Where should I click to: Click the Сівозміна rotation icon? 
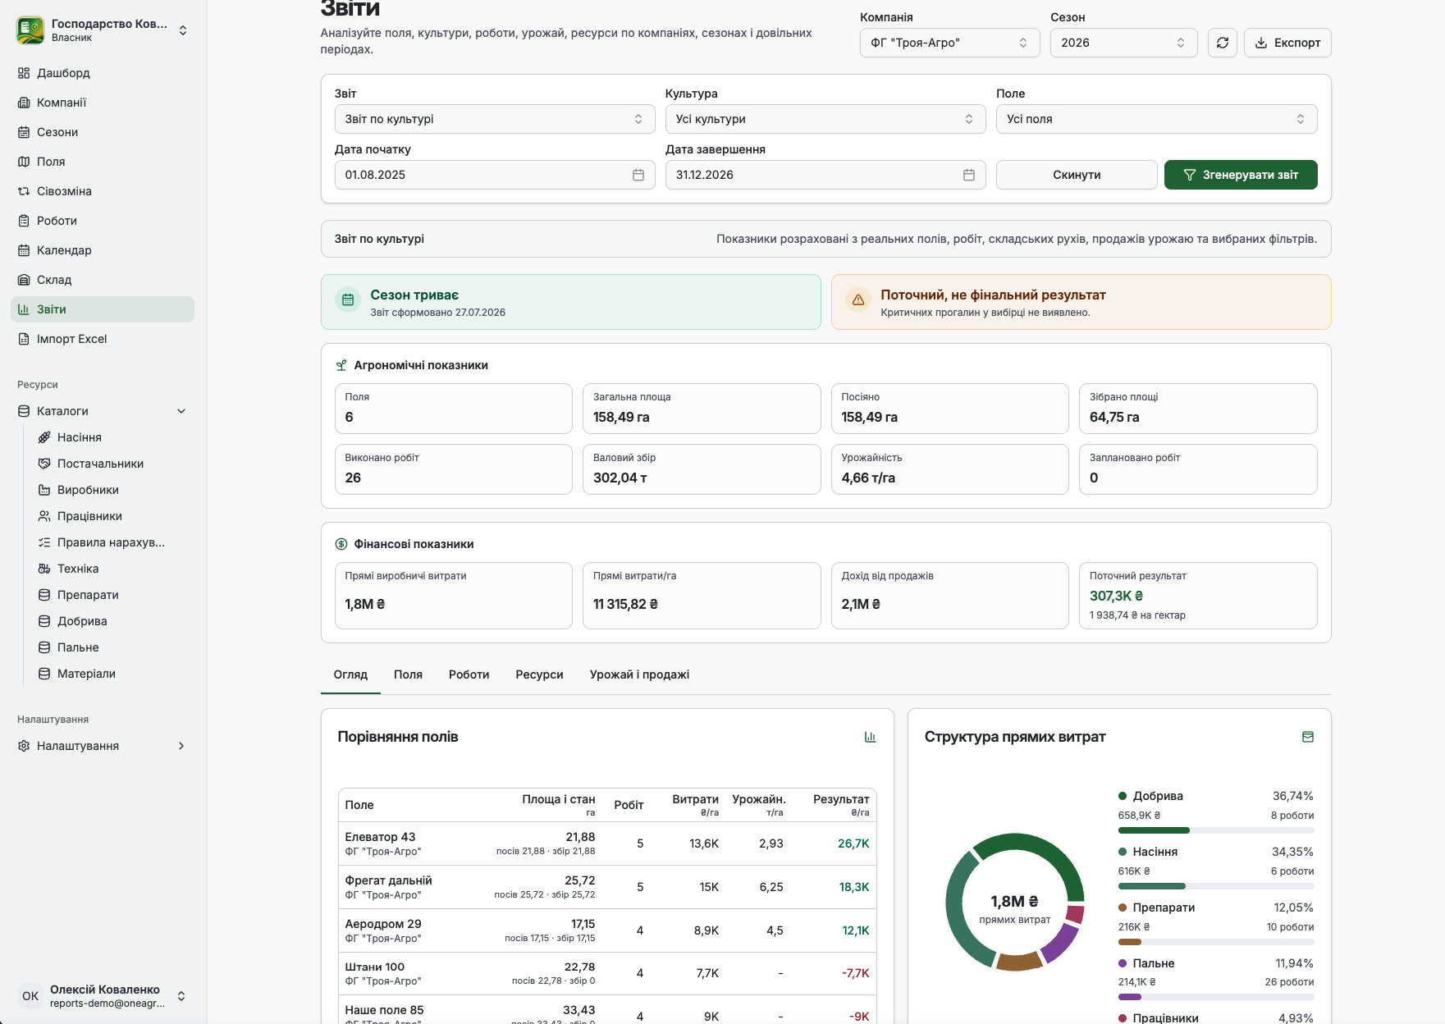24,191
